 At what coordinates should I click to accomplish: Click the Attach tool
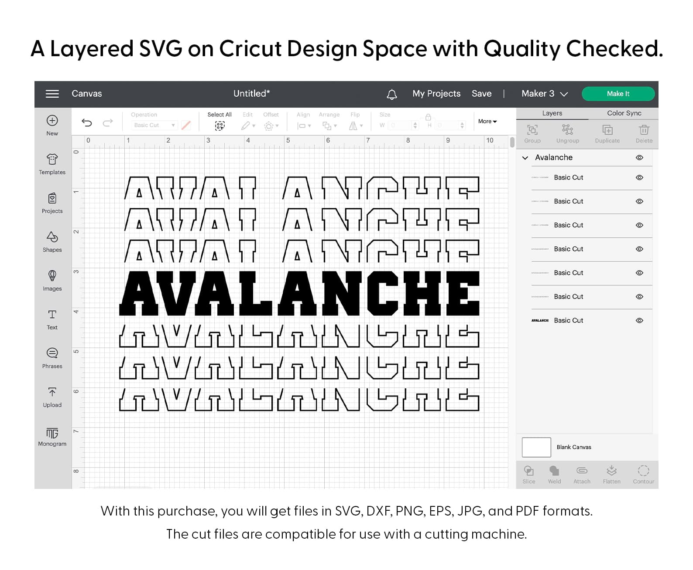tap(582, 475)
